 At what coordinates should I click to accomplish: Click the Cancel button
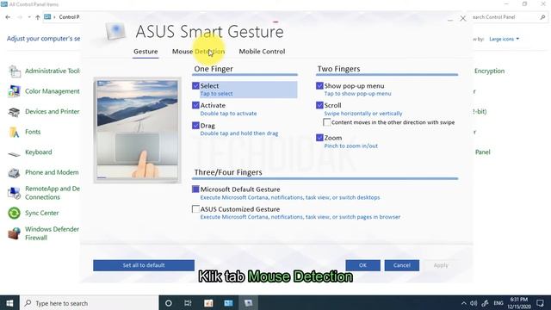(x=402, y=265)
